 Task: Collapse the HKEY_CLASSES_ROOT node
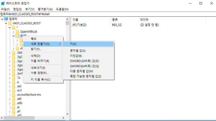tap(6, 23)
